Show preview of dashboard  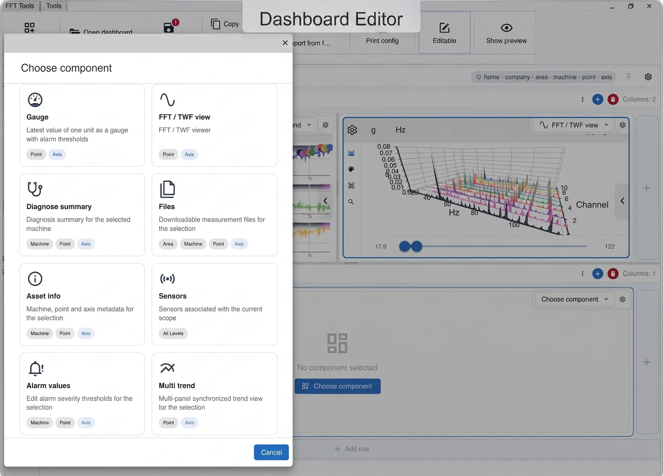[506, 33]
